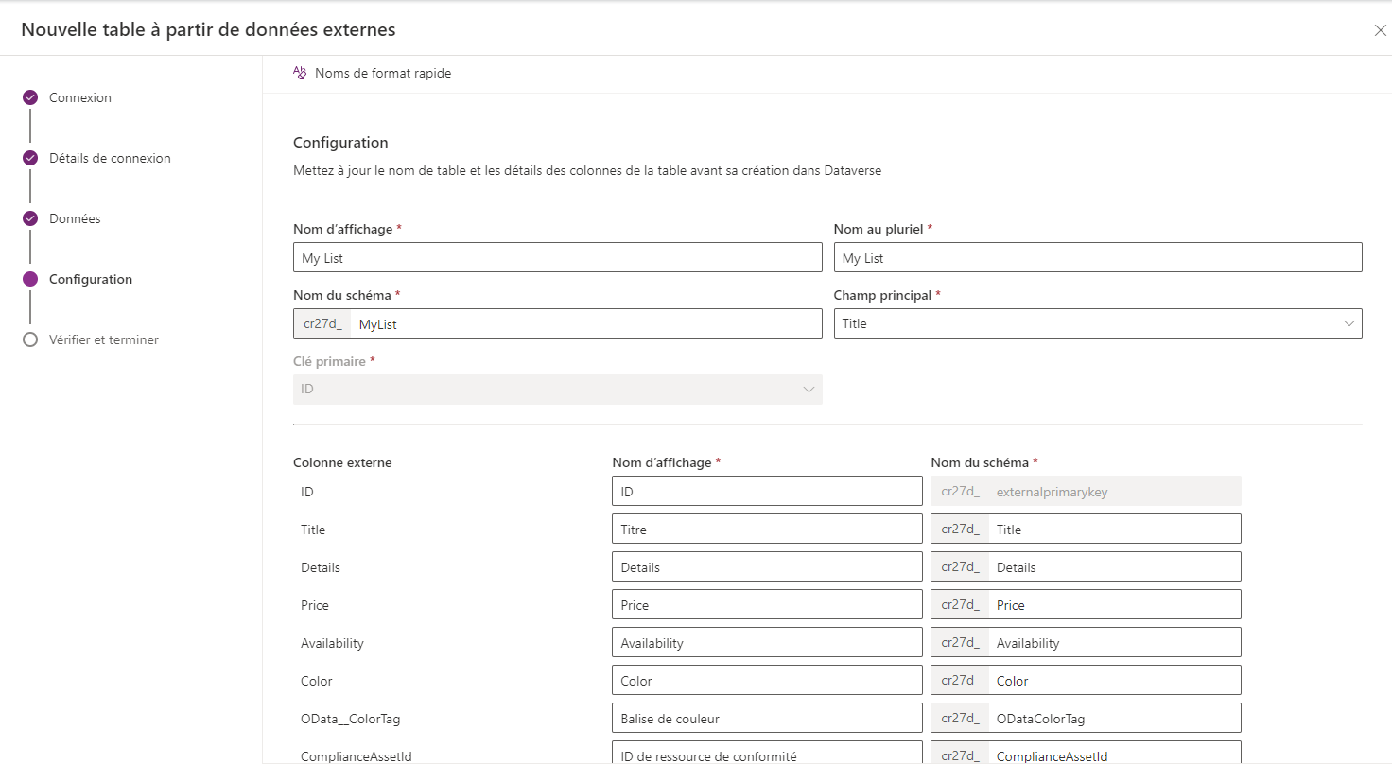
Task: Click the Nom au pluriel field
Action: [1098, 257]
